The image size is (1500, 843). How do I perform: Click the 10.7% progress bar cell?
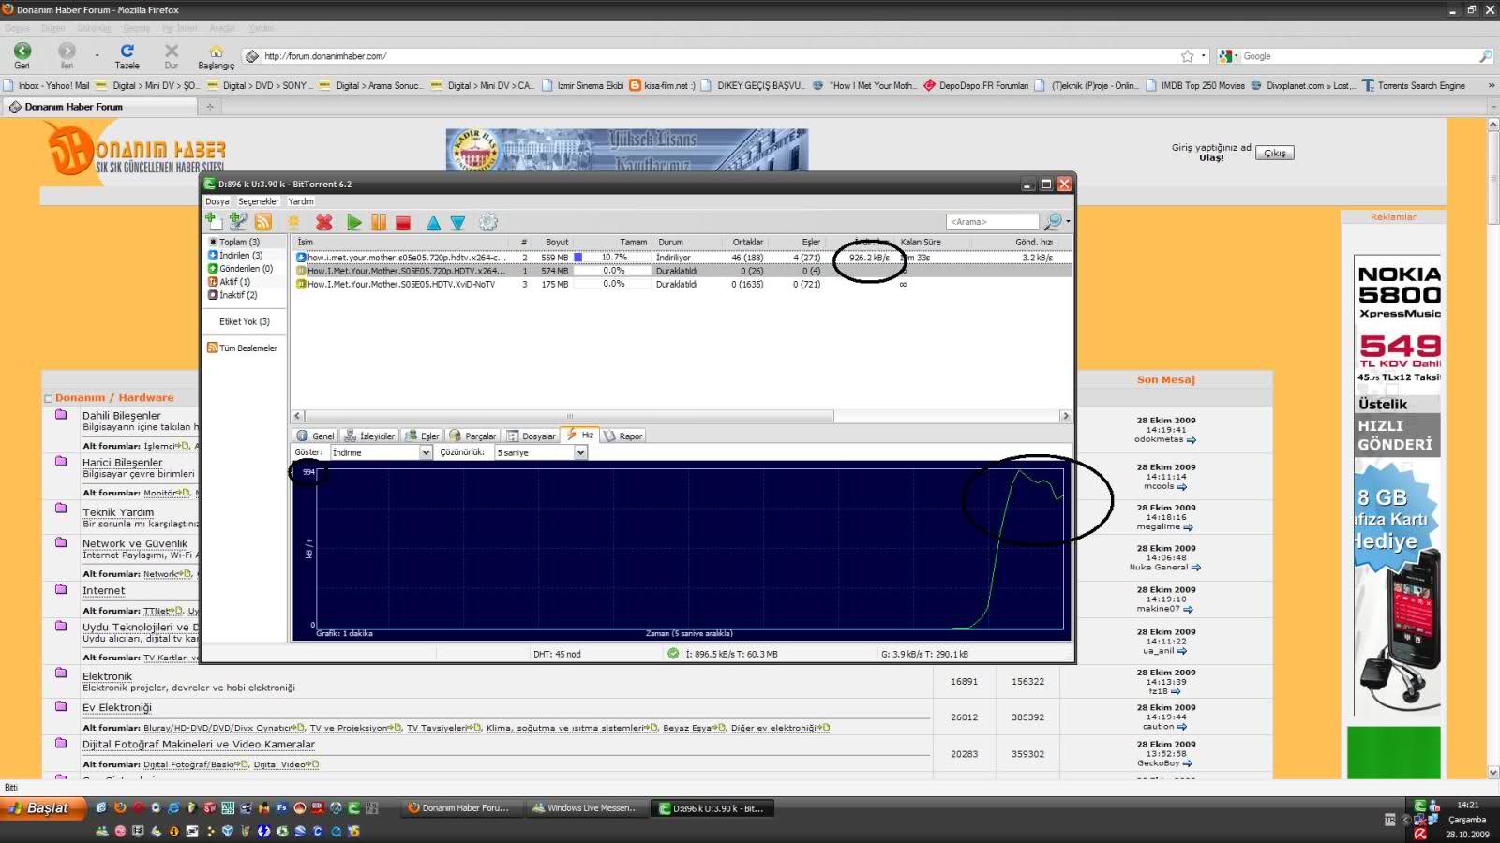pyautogui.click(x=613, y=257)
